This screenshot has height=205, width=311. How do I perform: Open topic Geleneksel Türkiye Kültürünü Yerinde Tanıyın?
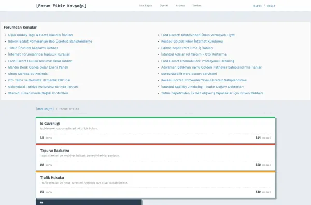click(x=43, y=87)
